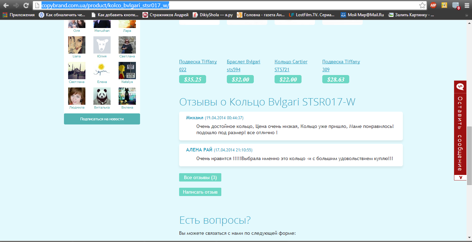The width and height of the screenshot is (472, 242).
Task: Collapse the red feedback tab with its arrow
Action: coord(460,177)
